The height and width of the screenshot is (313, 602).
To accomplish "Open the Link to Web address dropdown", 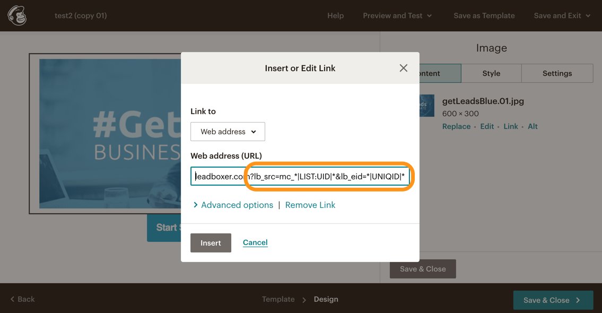I will (228, 132).
